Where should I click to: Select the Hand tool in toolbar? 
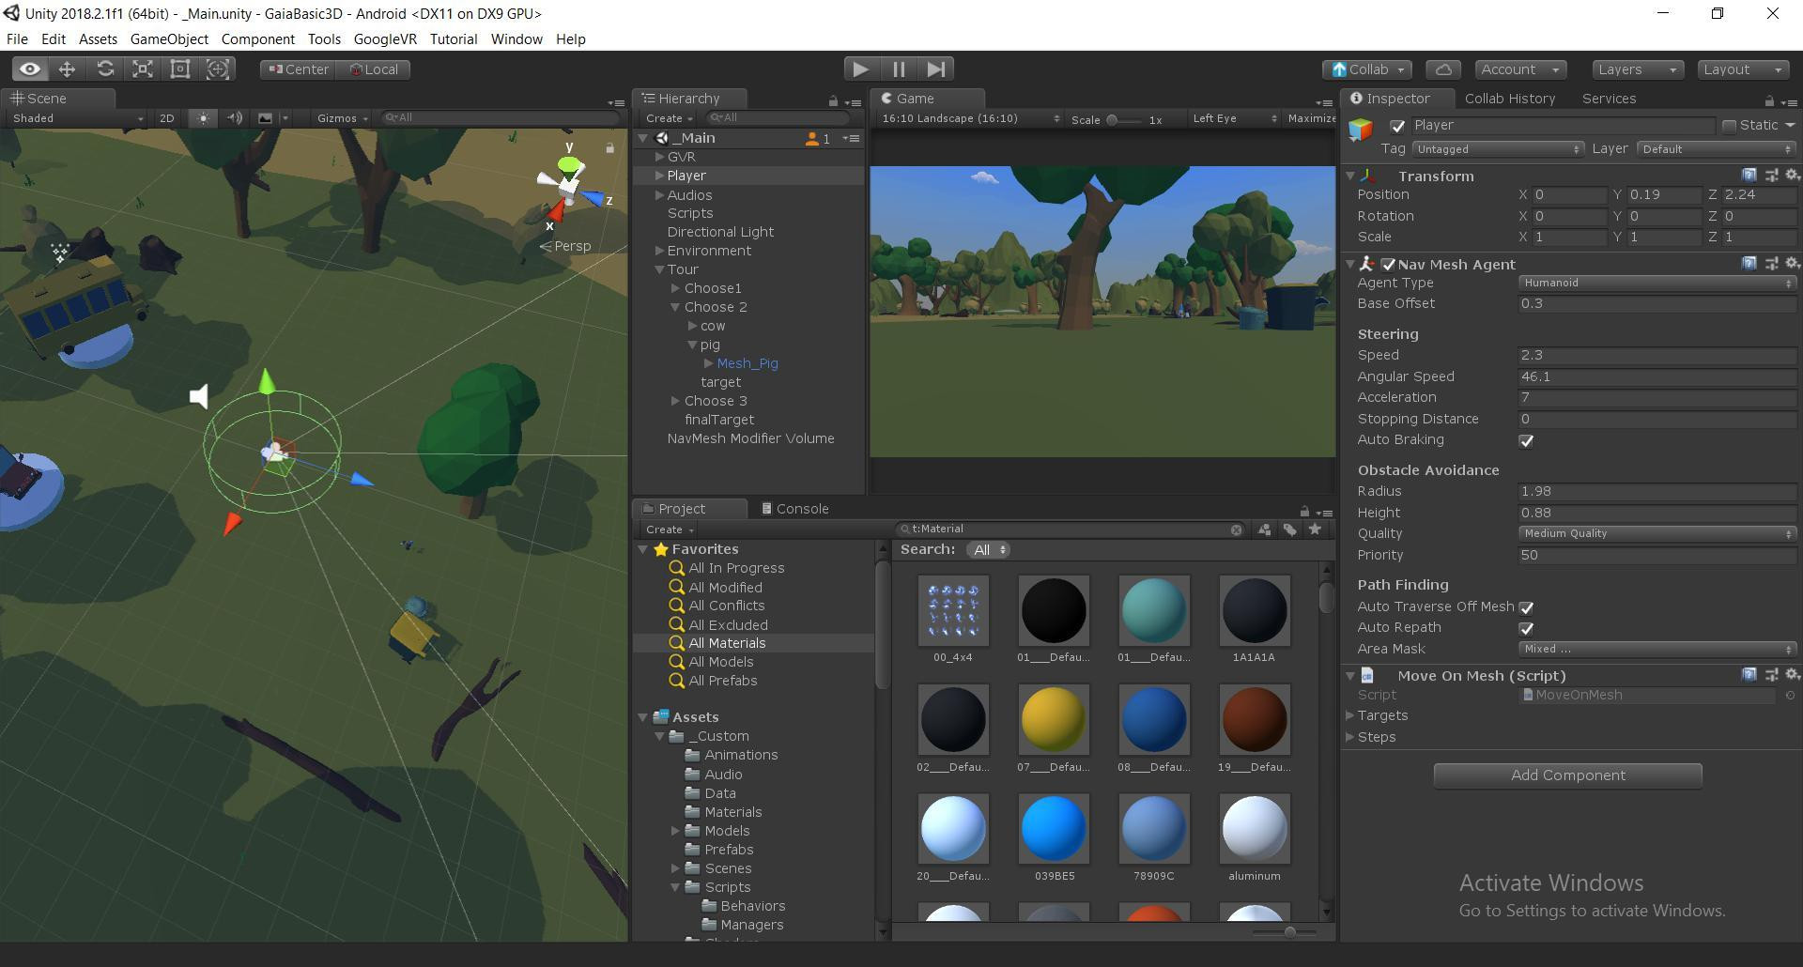pyautogui.click(x=30, y=69)
